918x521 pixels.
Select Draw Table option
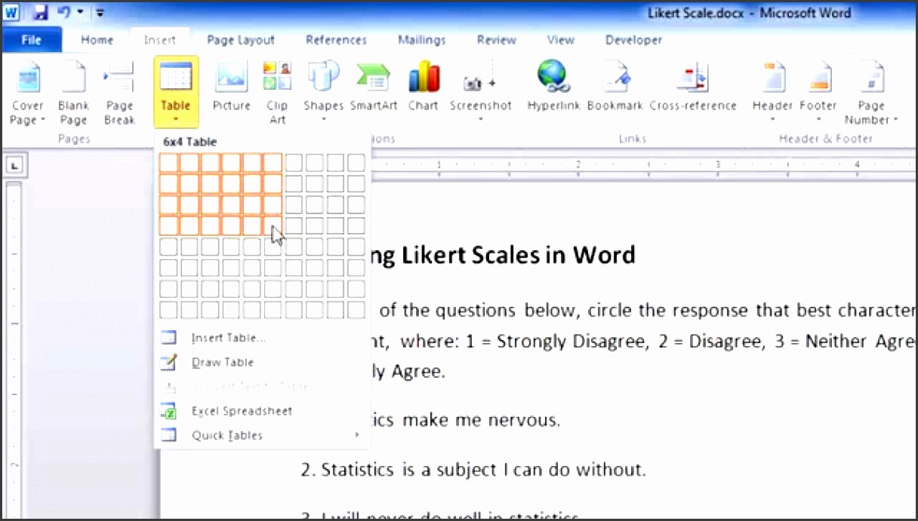(x=222, y=363)
